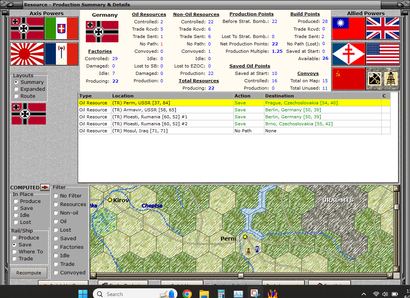Click the map scroll down arrow
This screenshot has width=410, height=298.
click(396, 269)
